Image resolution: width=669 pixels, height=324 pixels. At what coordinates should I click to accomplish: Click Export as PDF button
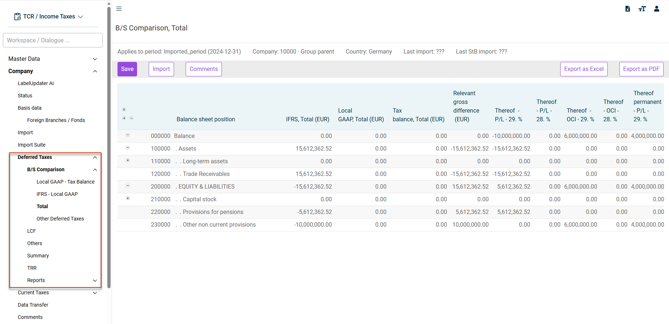coord(641,69)
